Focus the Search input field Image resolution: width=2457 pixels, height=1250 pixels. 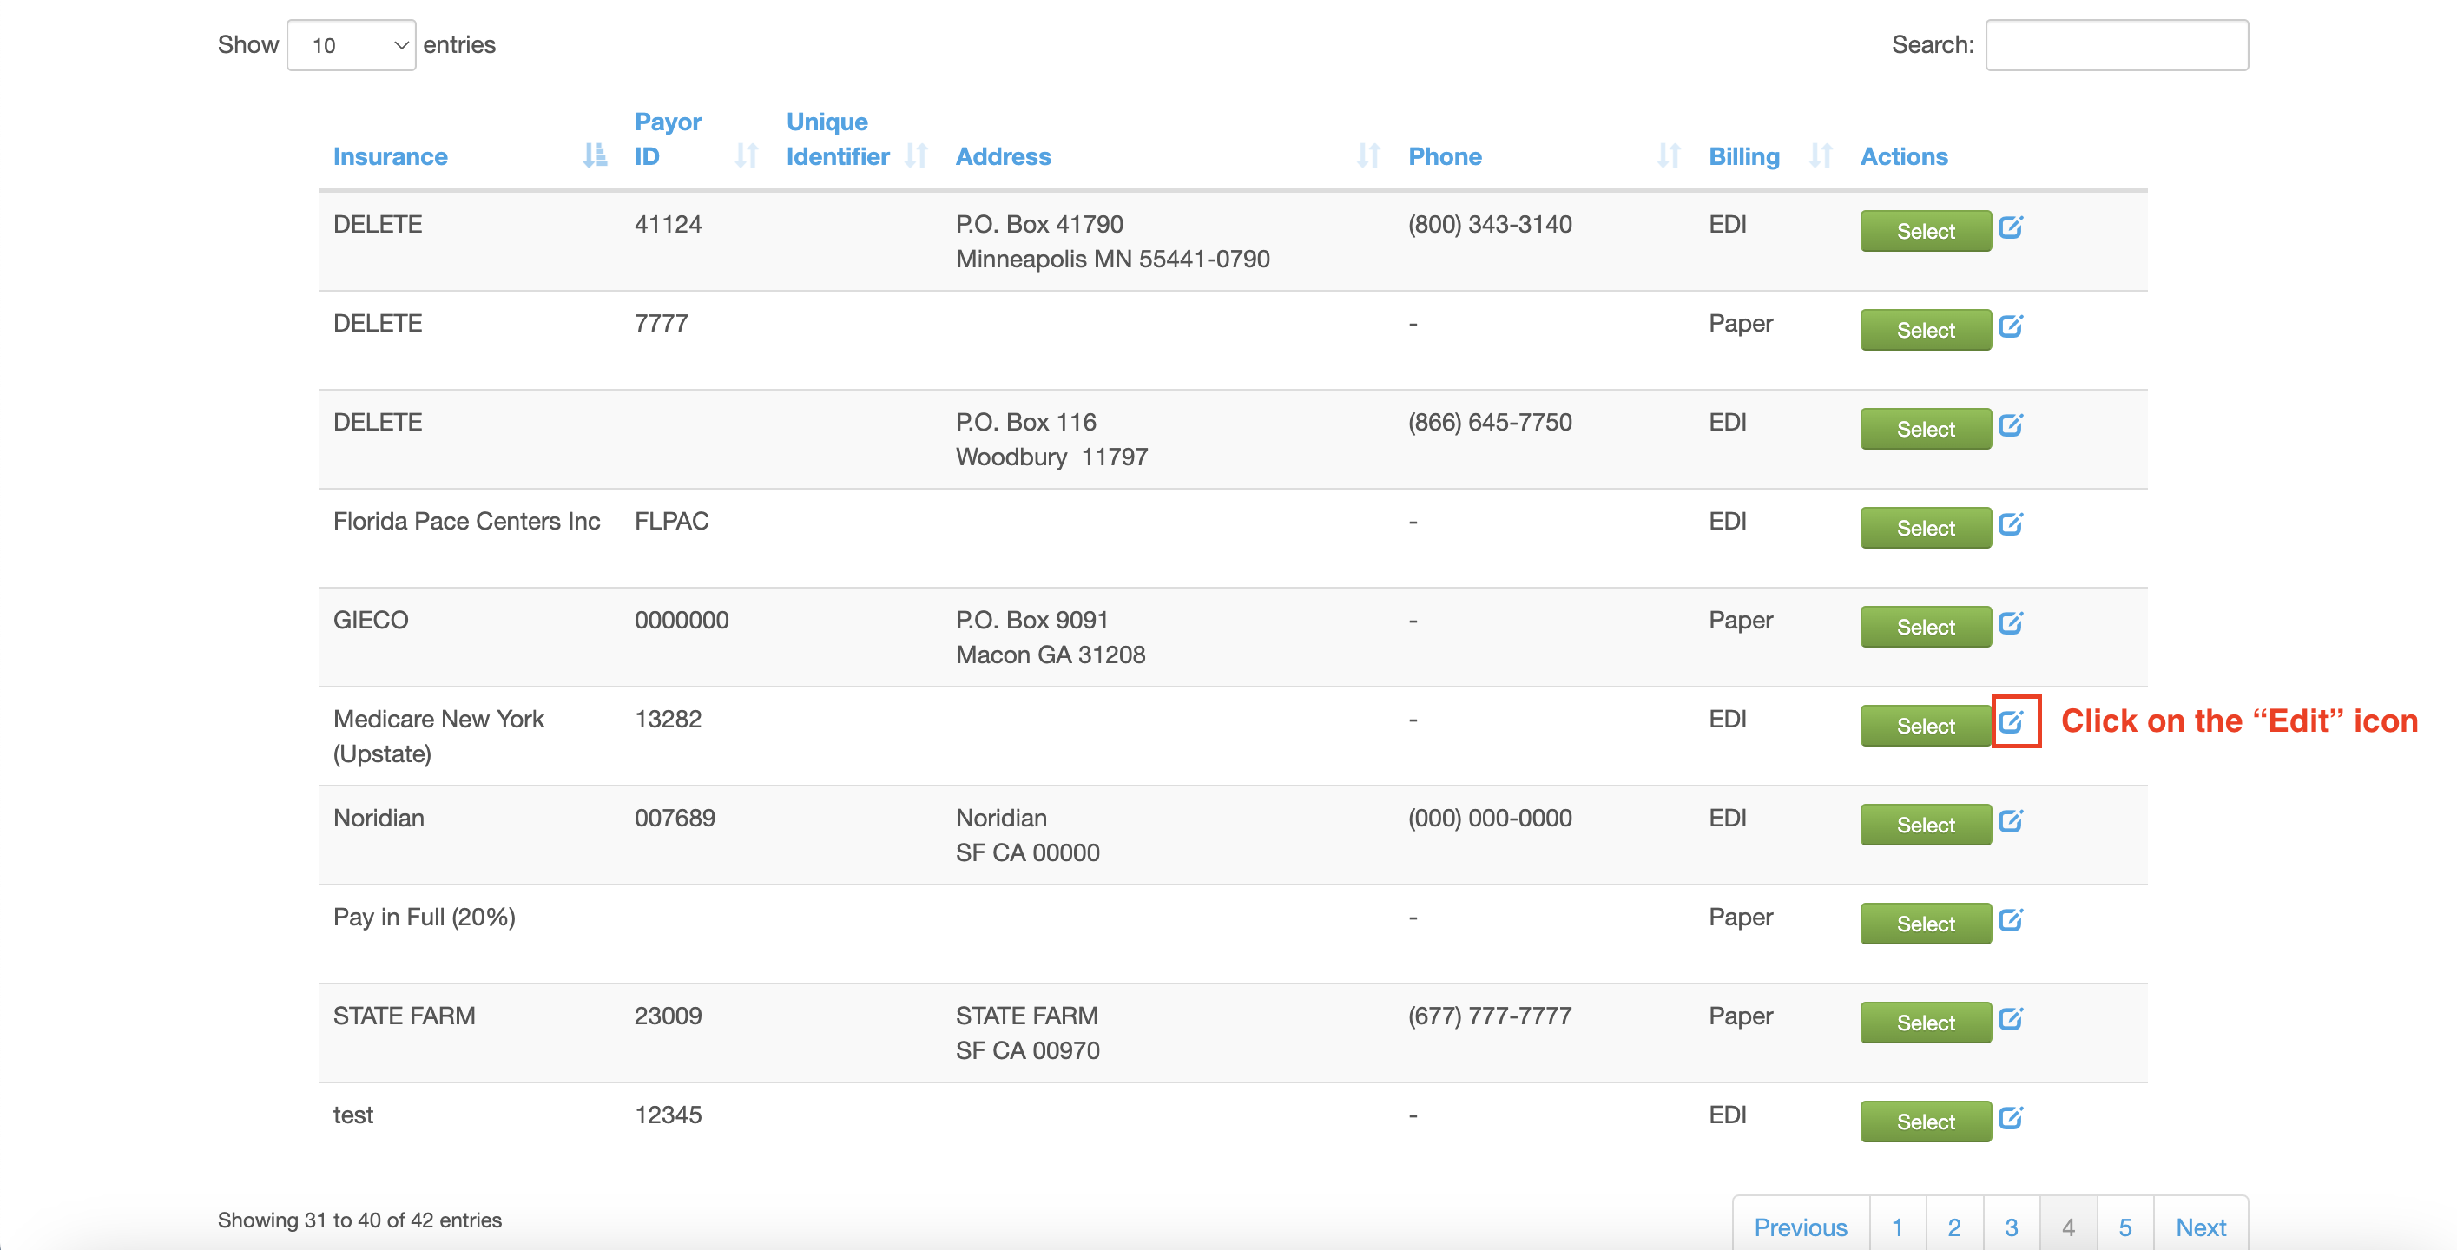(x=2117, y=45)
